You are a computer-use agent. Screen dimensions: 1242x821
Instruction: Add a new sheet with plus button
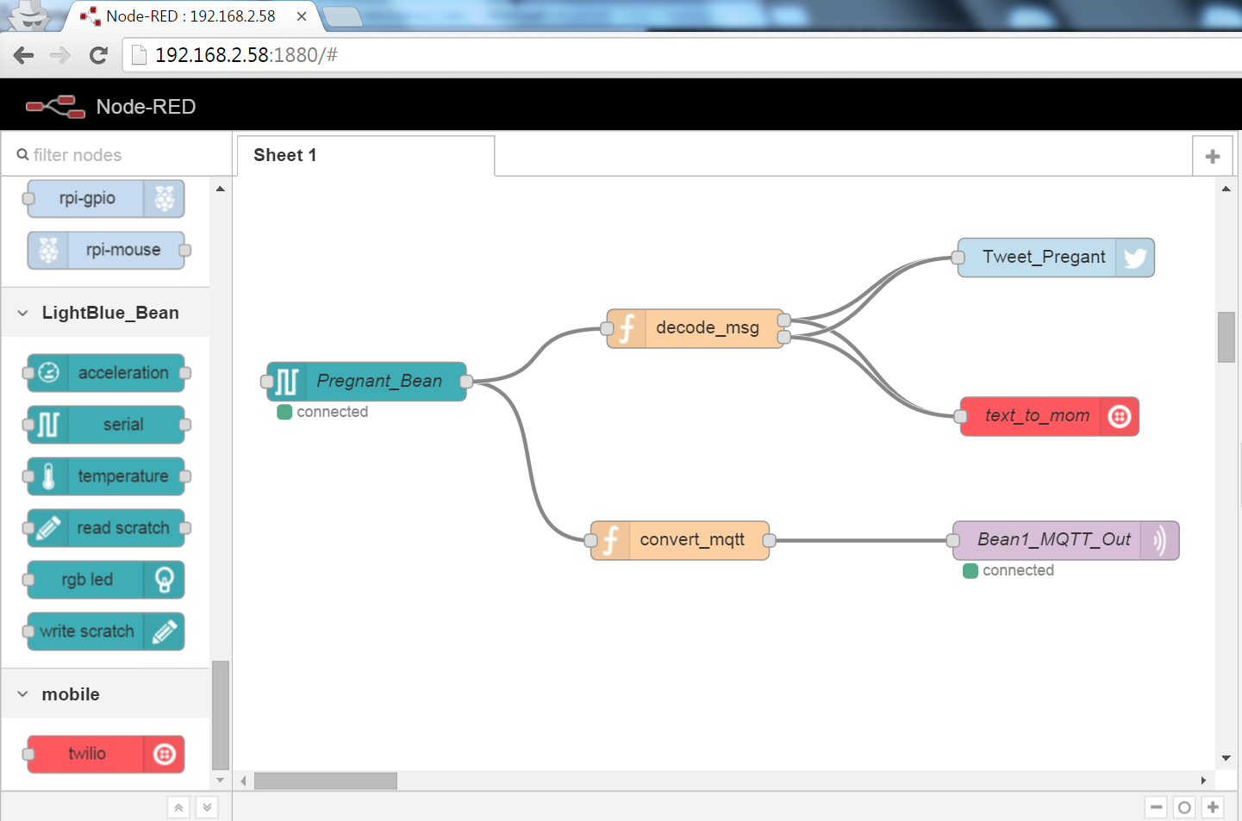[1213, 156]
